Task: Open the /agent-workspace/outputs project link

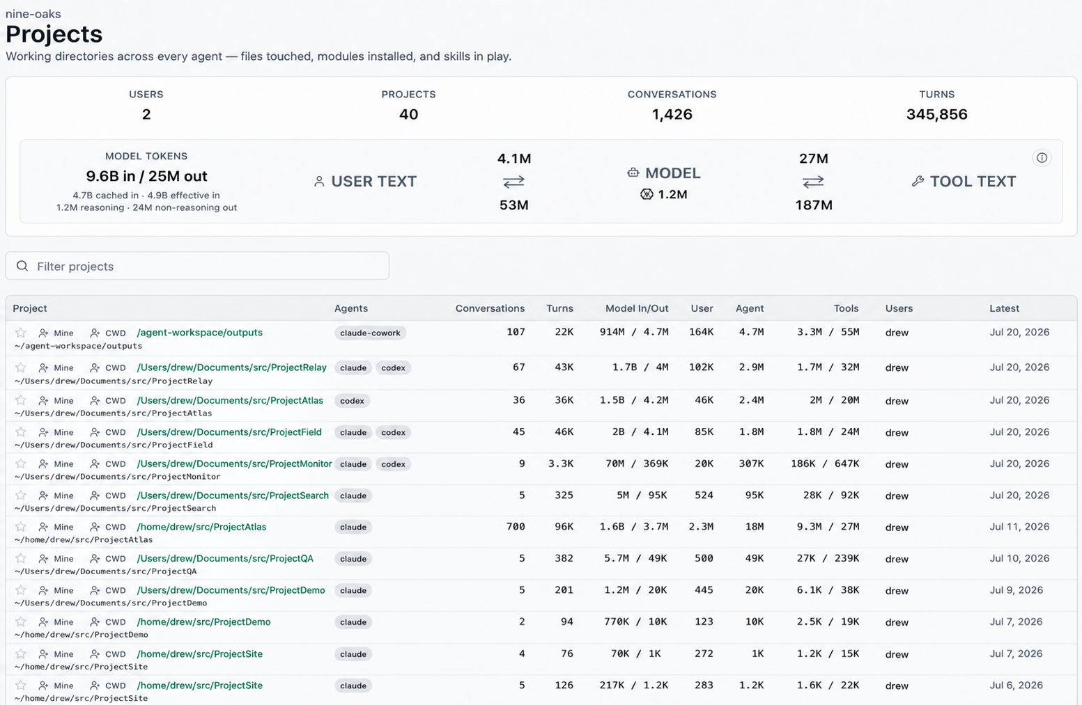Action: (x=200, y=333)
